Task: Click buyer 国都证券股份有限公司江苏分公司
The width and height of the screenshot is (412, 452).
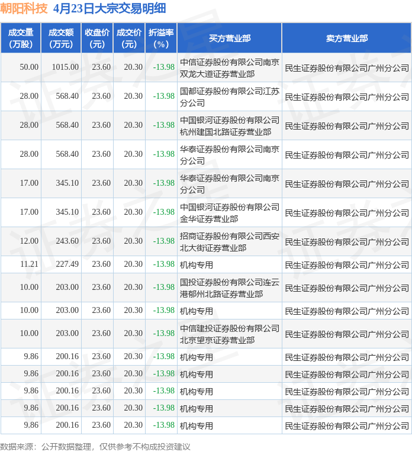Action: pyautogui.click(x=229, y=97)
